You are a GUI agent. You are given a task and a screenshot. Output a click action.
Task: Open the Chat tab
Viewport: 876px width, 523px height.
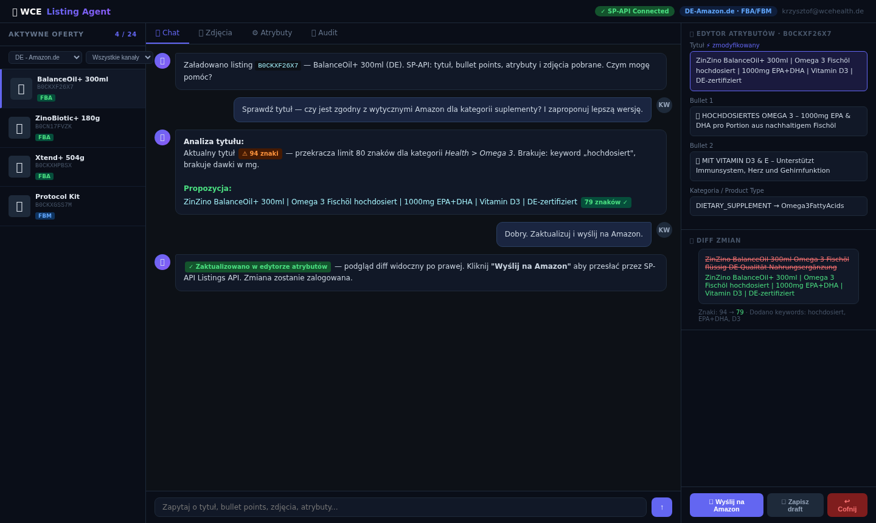[x=167, y=33]
